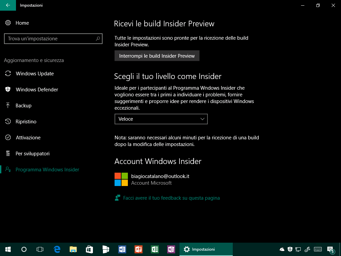The height and width of the screenshot is (256, 341).
Task: Click the 'Aggiornamento e sicurezza' sidebar label
Action: 34,60
